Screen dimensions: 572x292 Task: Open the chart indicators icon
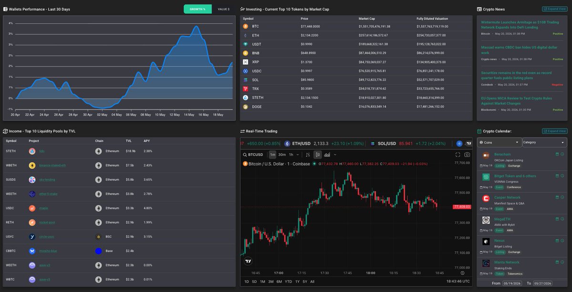point(327,155)
